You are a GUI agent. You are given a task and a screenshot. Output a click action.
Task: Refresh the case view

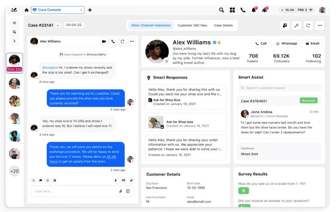pos(308,25)
